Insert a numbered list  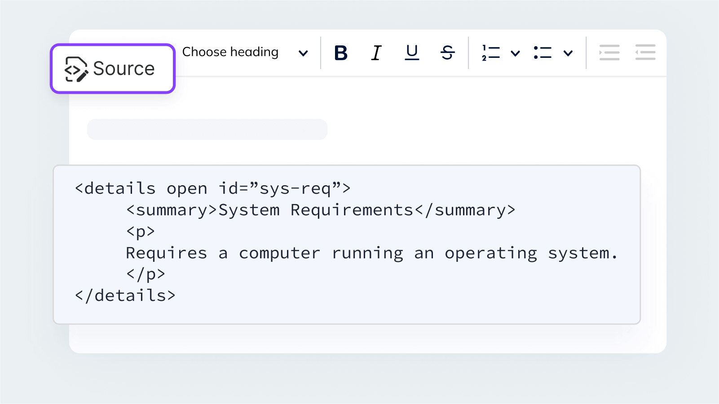click(490, 53)
